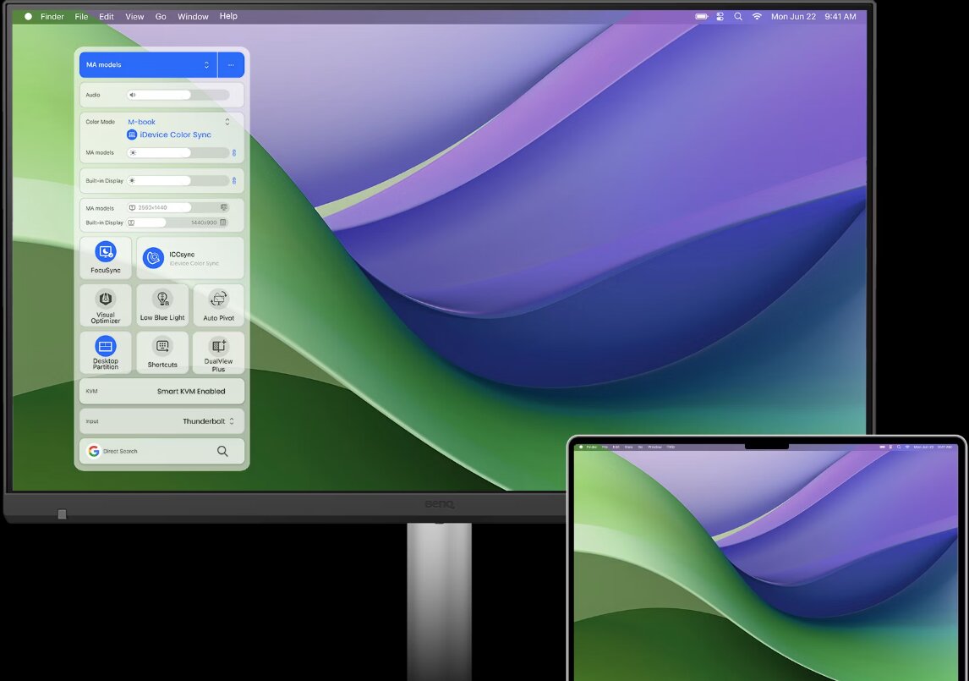Open the Input Thunderbolt dropdown
The image size is (969, 681).
point(208,421)
